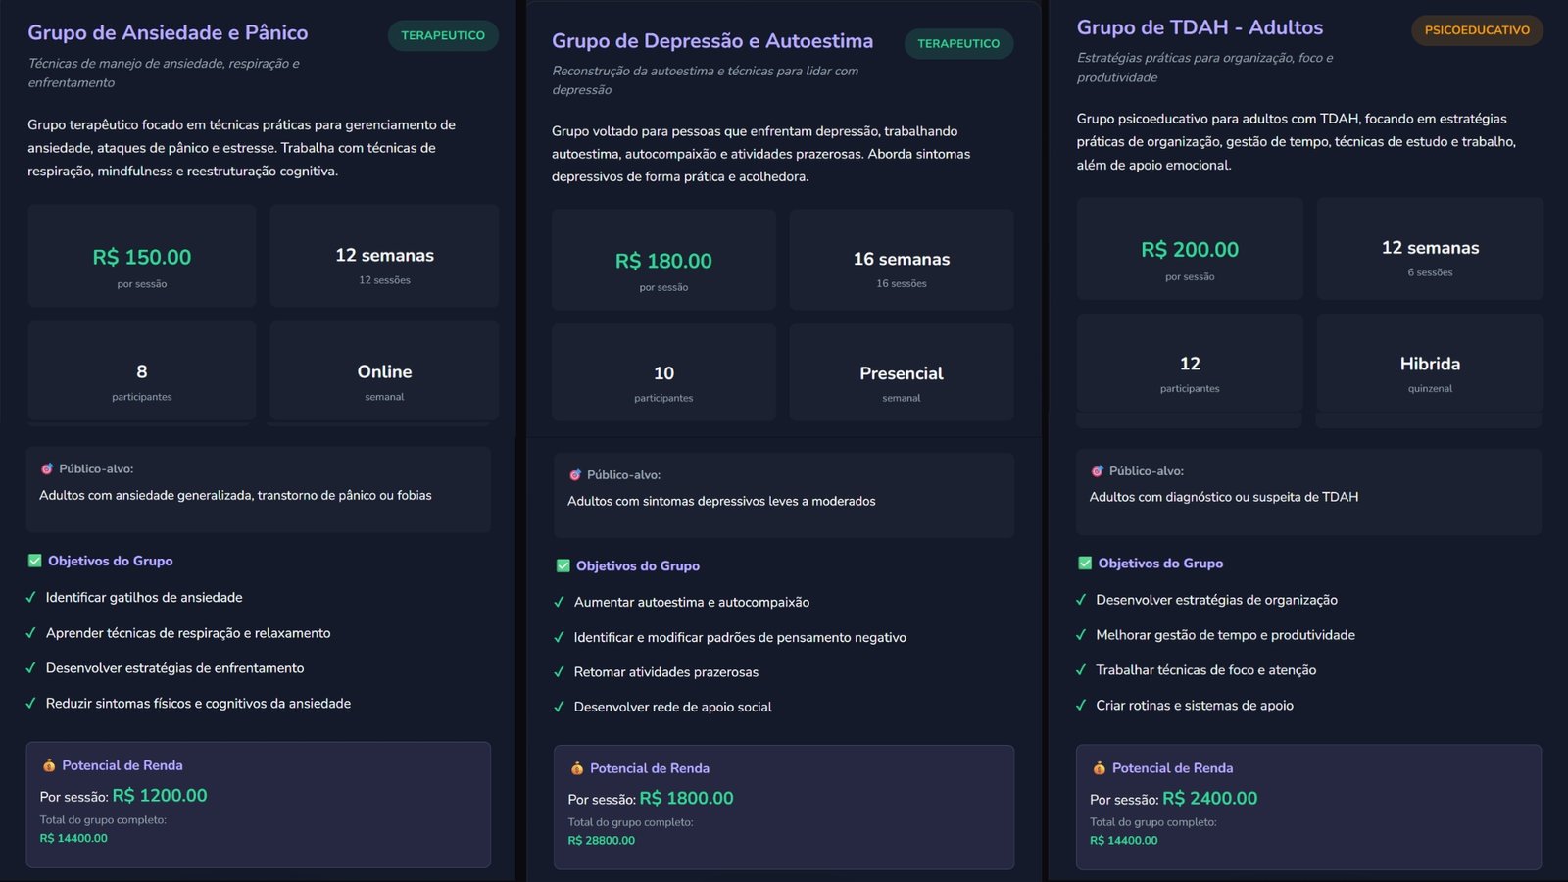The width and height of the screenshot is (1568, 882).
Task: Select the green 'R$ 200.00' price highlight
Action: coord(1189,249)
